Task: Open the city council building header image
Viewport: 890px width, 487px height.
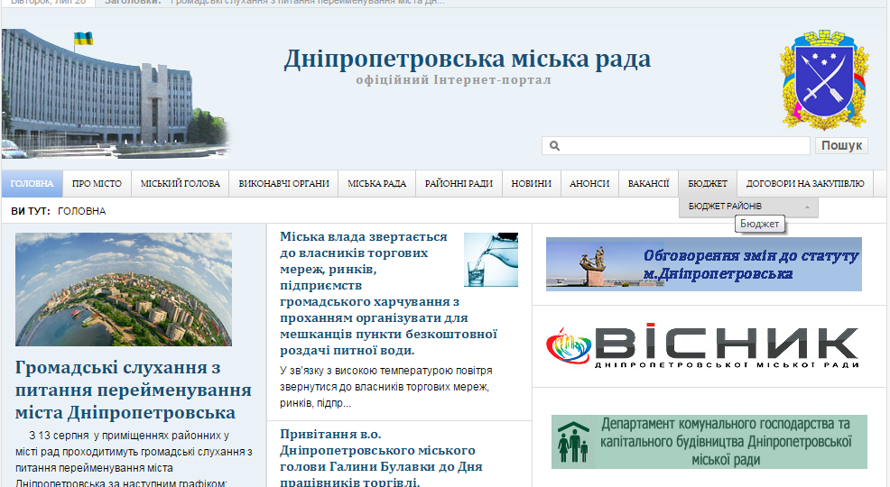Action: 116,94
